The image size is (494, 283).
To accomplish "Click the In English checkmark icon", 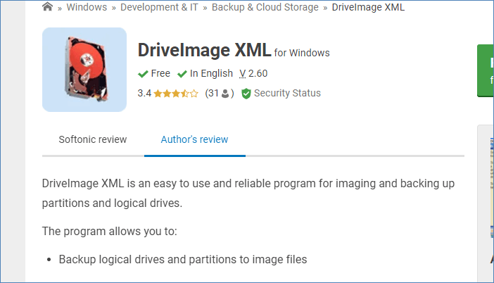I will point(182,74).
